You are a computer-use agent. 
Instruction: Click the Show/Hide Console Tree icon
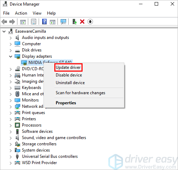click(23, 22)
